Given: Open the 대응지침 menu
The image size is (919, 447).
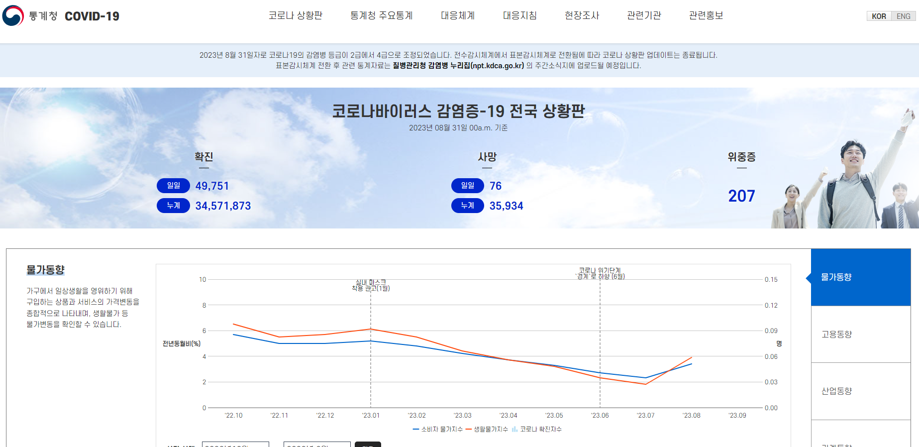Looking at the screenshot, I should point(520,15).
